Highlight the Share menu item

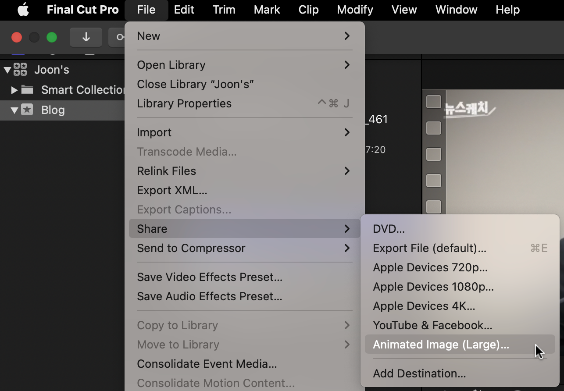(245, 229)
